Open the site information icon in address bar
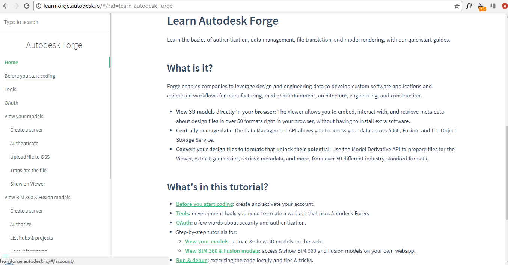508x265 pixels. point(39,6)
